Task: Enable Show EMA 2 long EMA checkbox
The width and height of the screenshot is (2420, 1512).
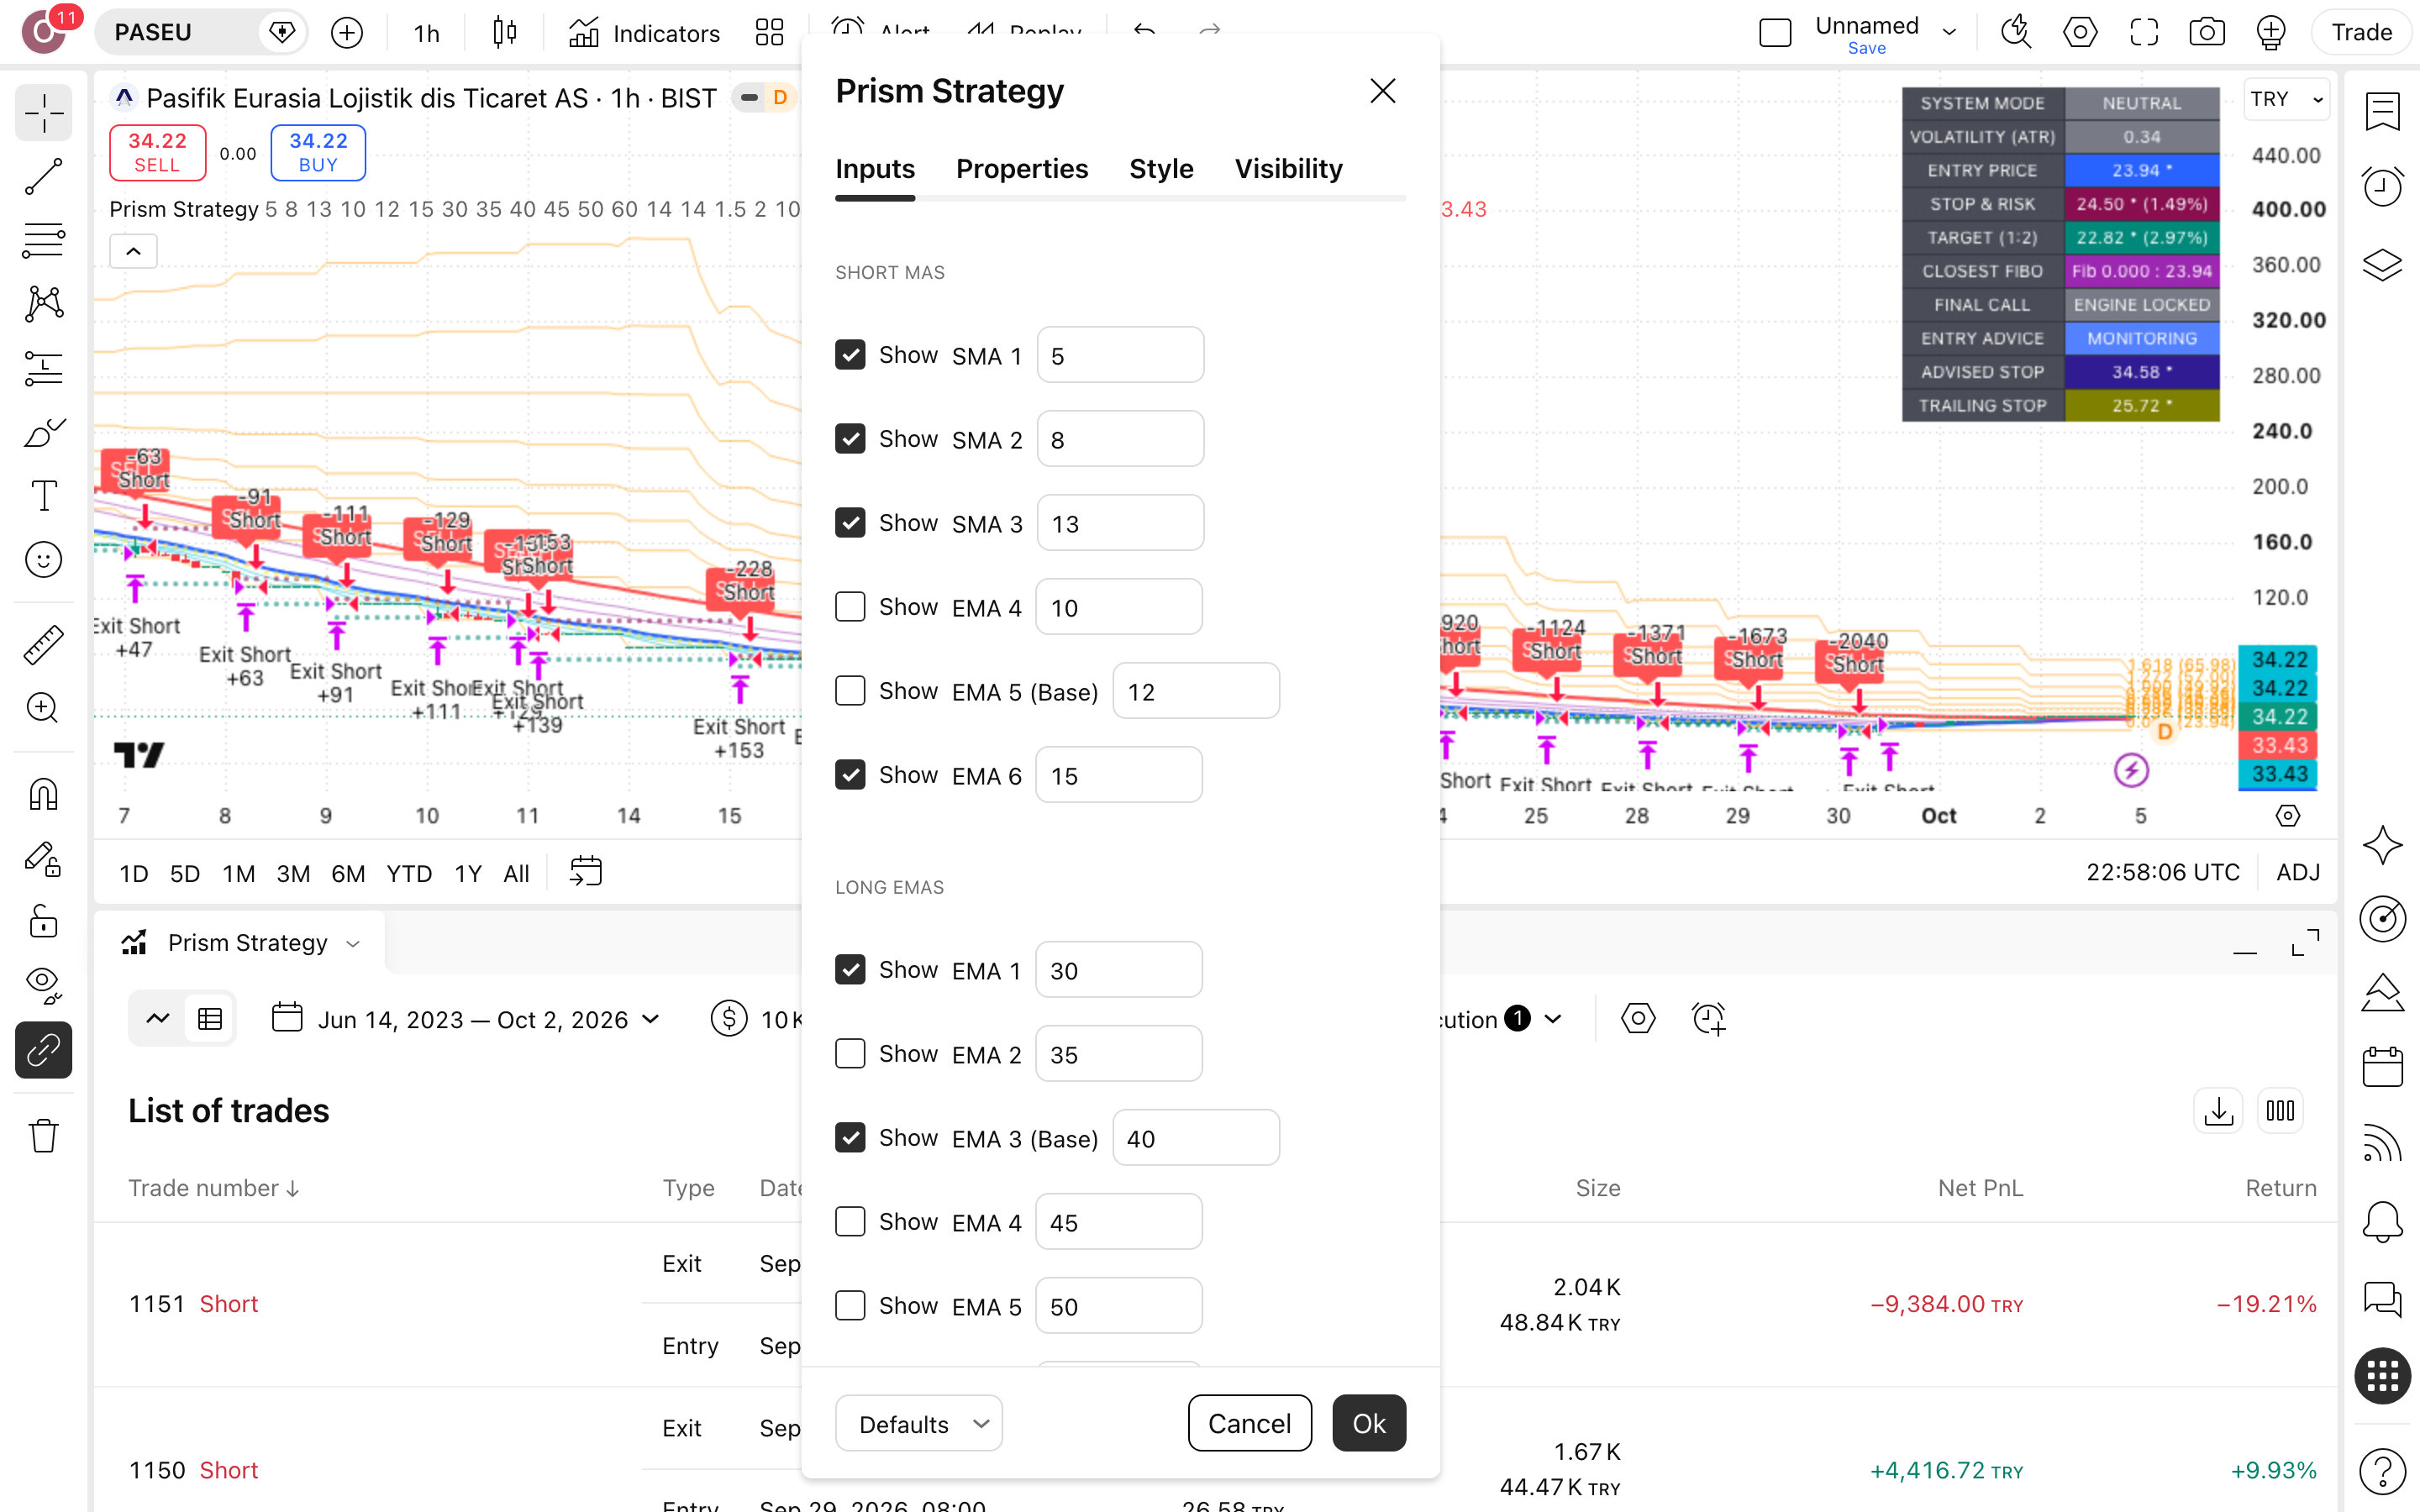Action: (850, 1054)
